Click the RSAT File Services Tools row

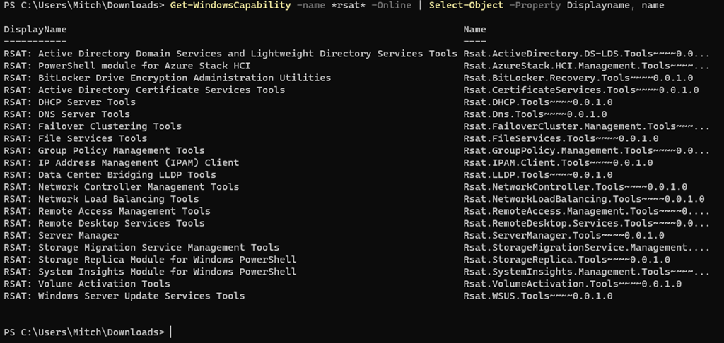click(x=75, y=138)
